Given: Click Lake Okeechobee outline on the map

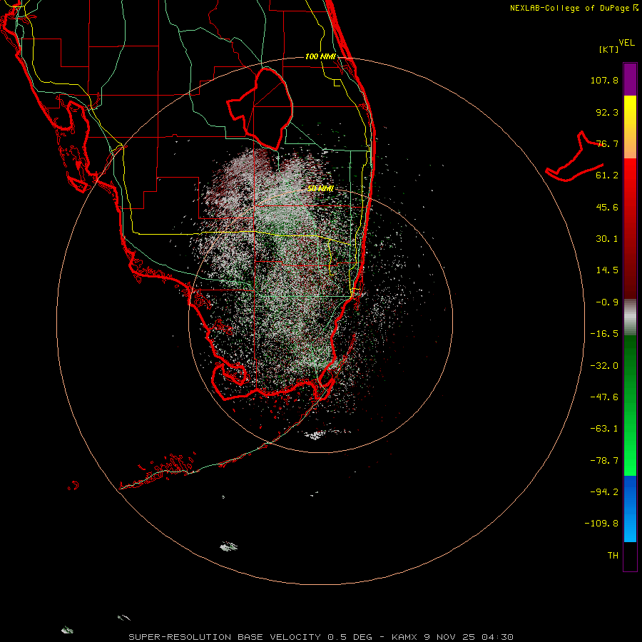Looking at the screenshot, I should click(x=260, y=108).
